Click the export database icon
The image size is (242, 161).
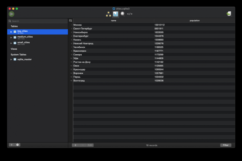[x=229, y=14]
